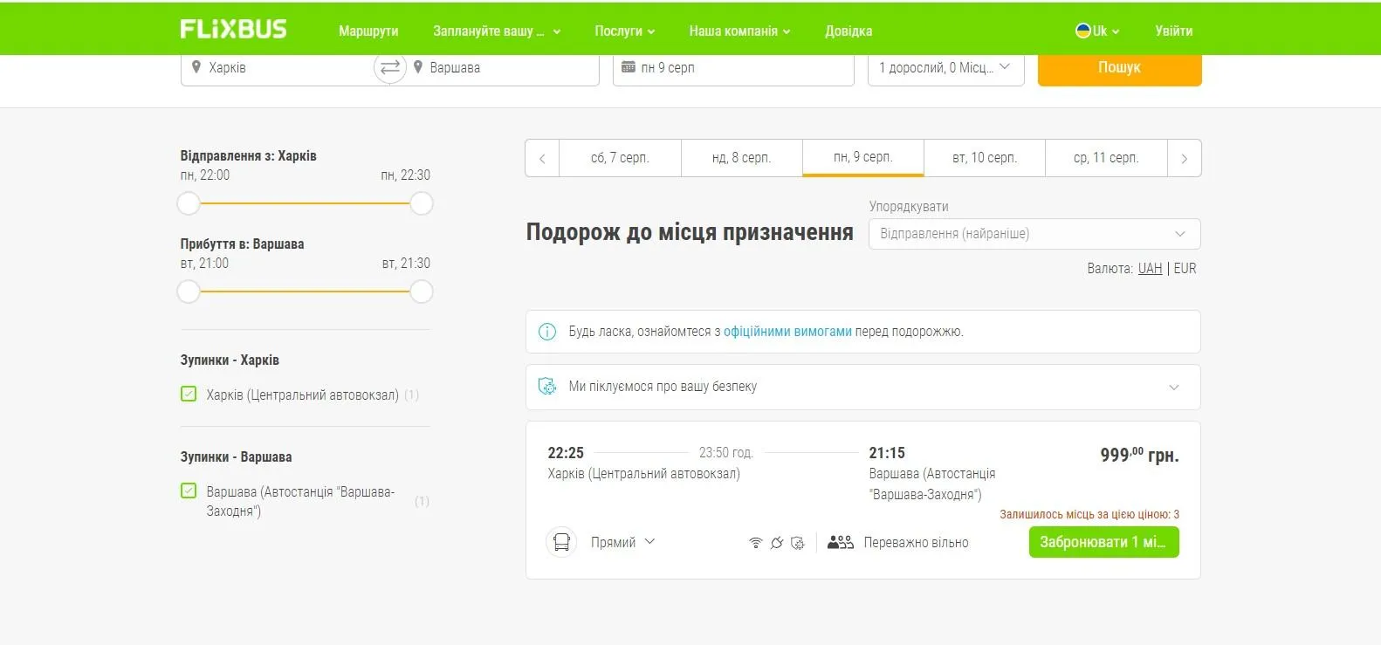The image size is (1381, 645).
Task: Open the Послуги menu
Action: pyautogui.click(x=624, y=31)
